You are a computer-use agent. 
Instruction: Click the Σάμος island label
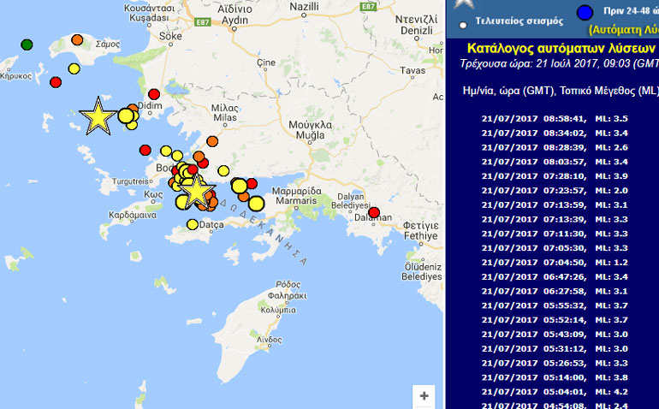tap(108, 44)
